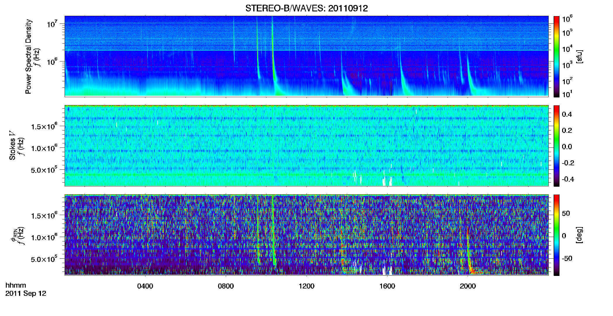Click the 10^1 label on the sfu color bar
The width and height of the screenshot is (613, 316).
tap(567, 94)
